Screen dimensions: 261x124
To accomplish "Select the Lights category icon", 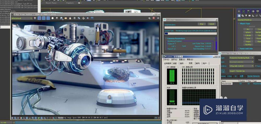I will (246, 16).
